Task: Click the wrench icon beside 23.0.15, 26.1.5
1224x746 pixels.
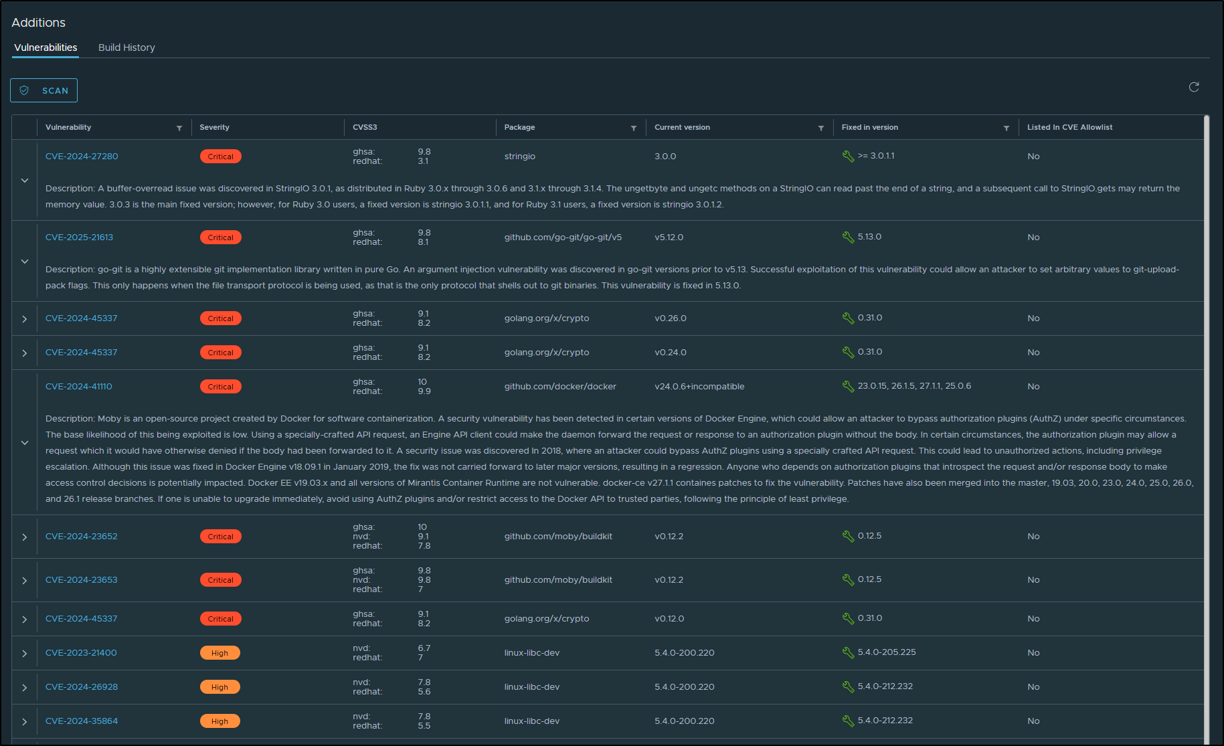Action: click(848, 386)
